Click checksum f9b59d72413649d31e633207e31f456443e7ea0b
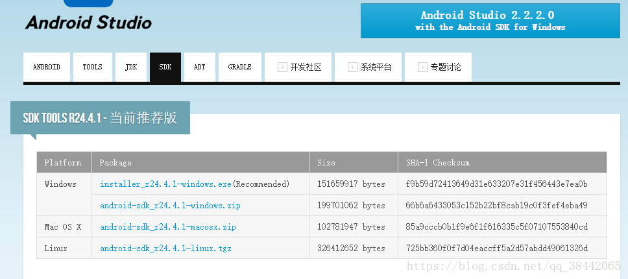Image resolution: width=628 pixels, height=279 pixels. pyautogui.click(x=497, y=184)
